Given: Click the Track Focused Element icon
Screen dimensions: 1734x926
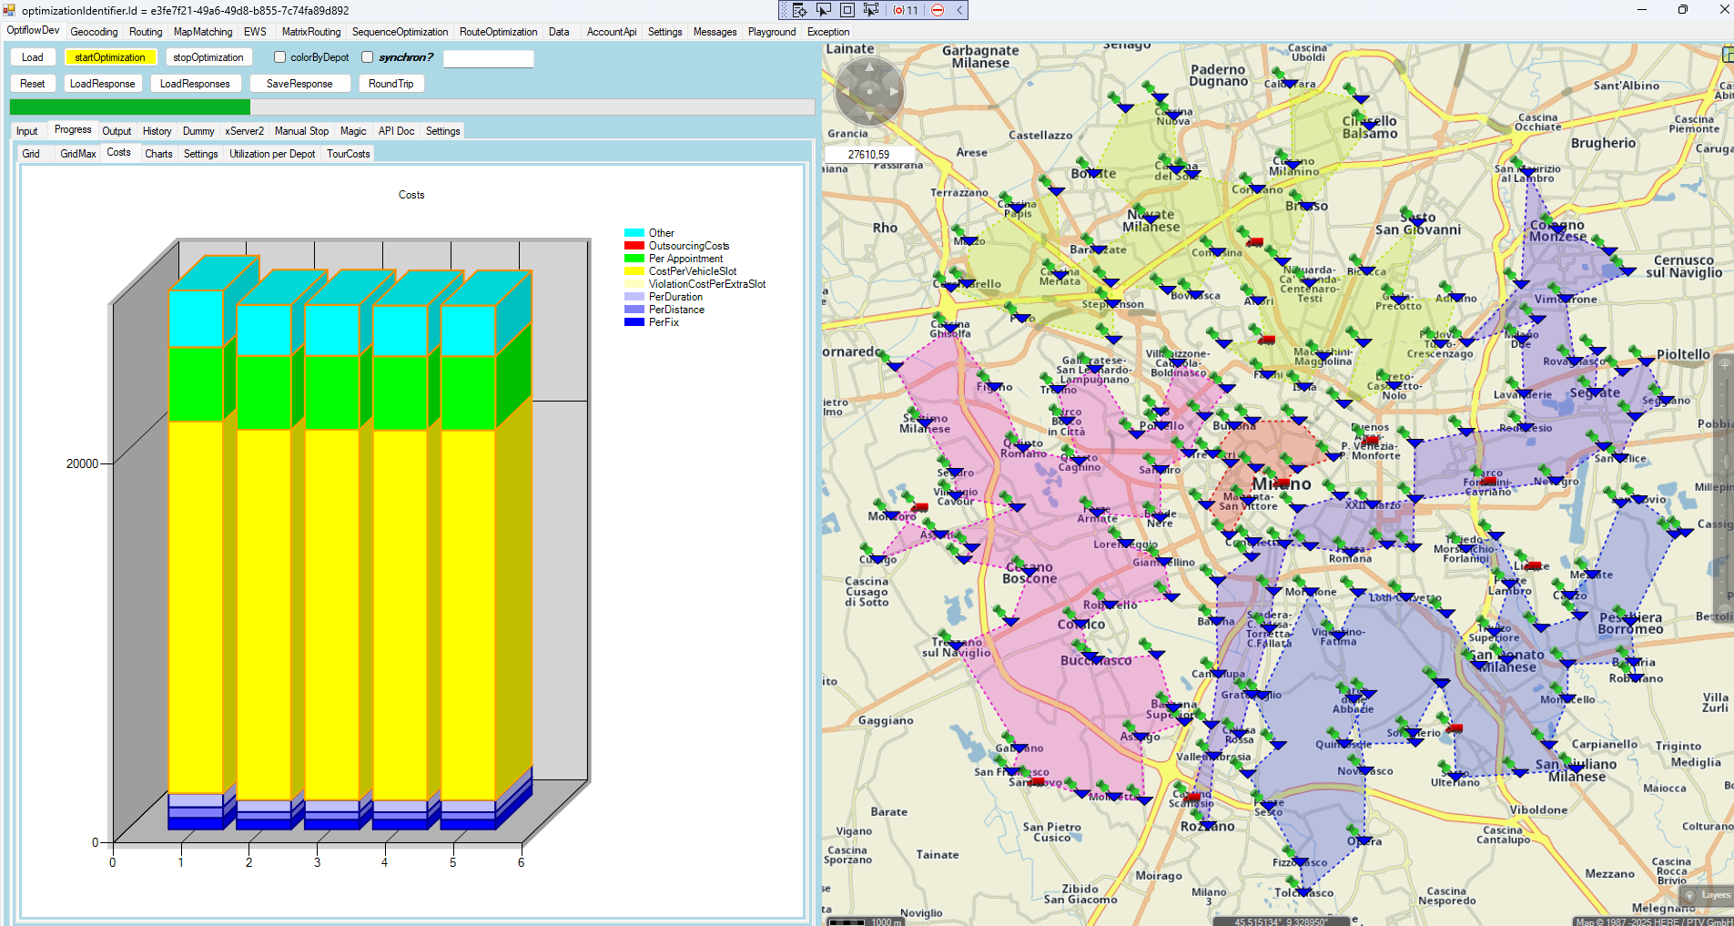Looking at the screenshot, I should [871, 10].
